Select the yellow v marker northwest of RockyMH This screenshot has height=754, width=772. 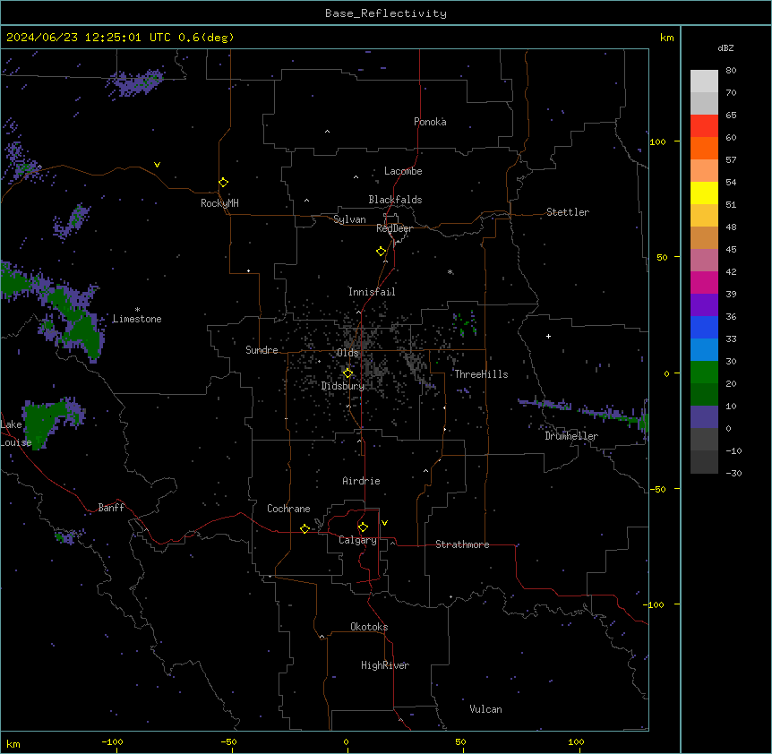point(157,165)
